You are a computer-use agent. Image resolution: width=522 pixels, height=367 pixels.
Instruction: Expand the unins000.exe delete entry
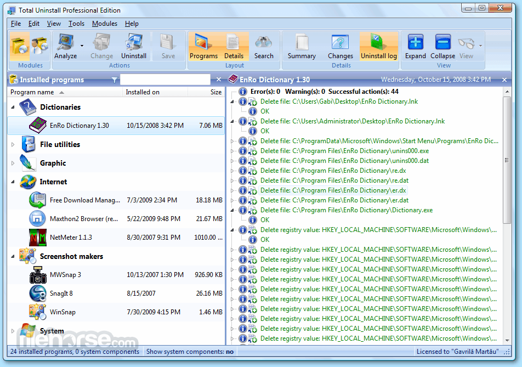[x=232, y=151]
